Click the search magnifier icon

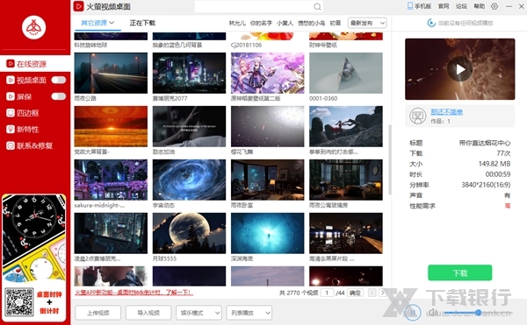tap(317, 6)
